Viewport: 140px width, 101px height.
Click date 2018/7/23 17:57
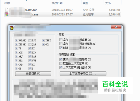62,15
